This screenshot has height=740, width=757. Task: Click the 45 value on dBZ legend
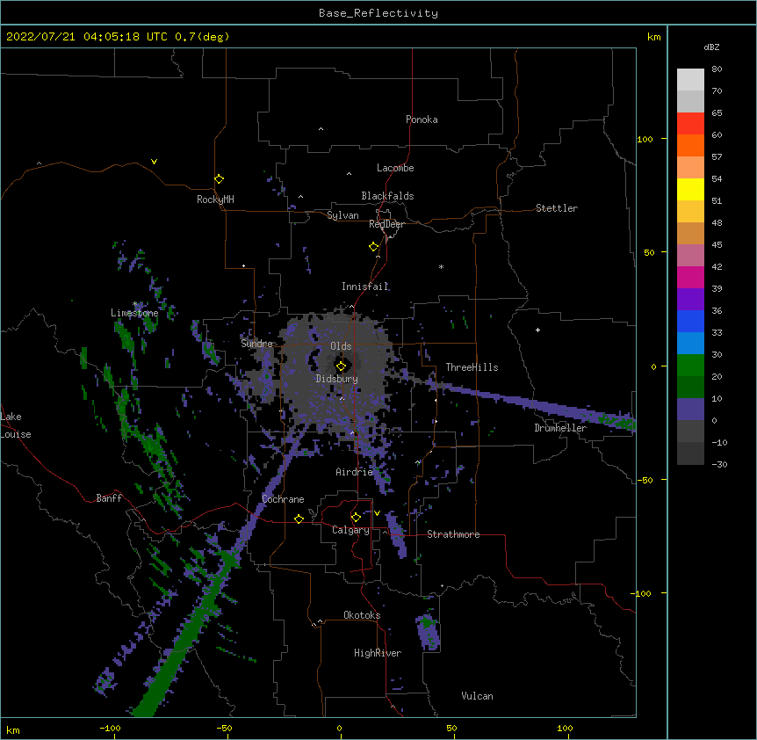point(717,244)
